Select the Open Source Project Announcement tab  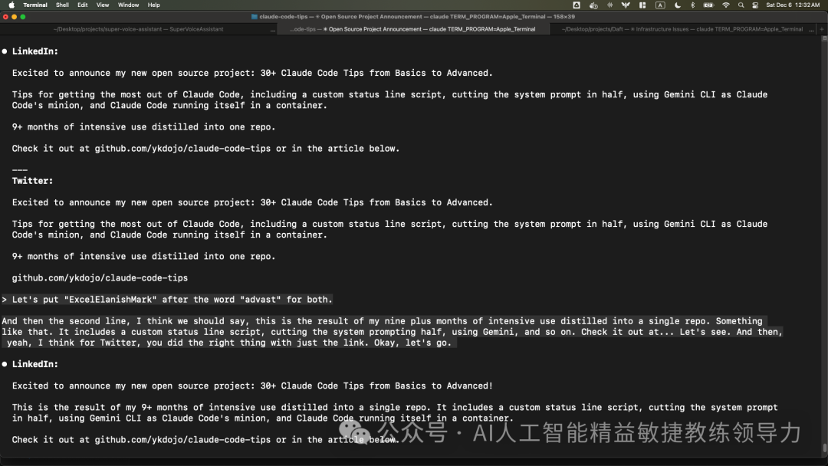(413, 29)
